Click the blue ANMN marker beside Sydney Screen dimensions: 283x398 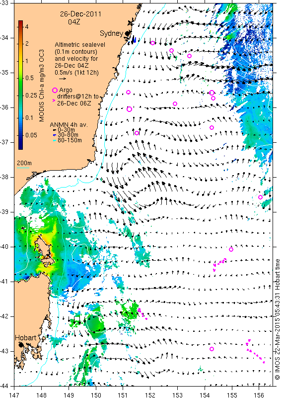[x=135, y=40]
